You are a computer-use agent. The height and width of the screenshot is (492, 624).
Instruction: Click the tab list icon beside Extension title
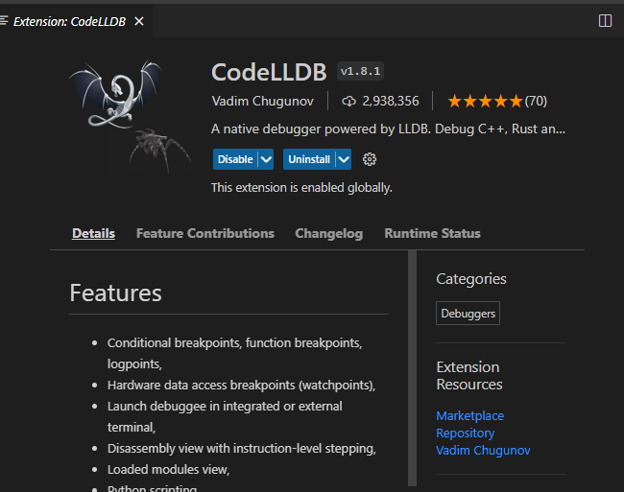[x=4, y=21]
